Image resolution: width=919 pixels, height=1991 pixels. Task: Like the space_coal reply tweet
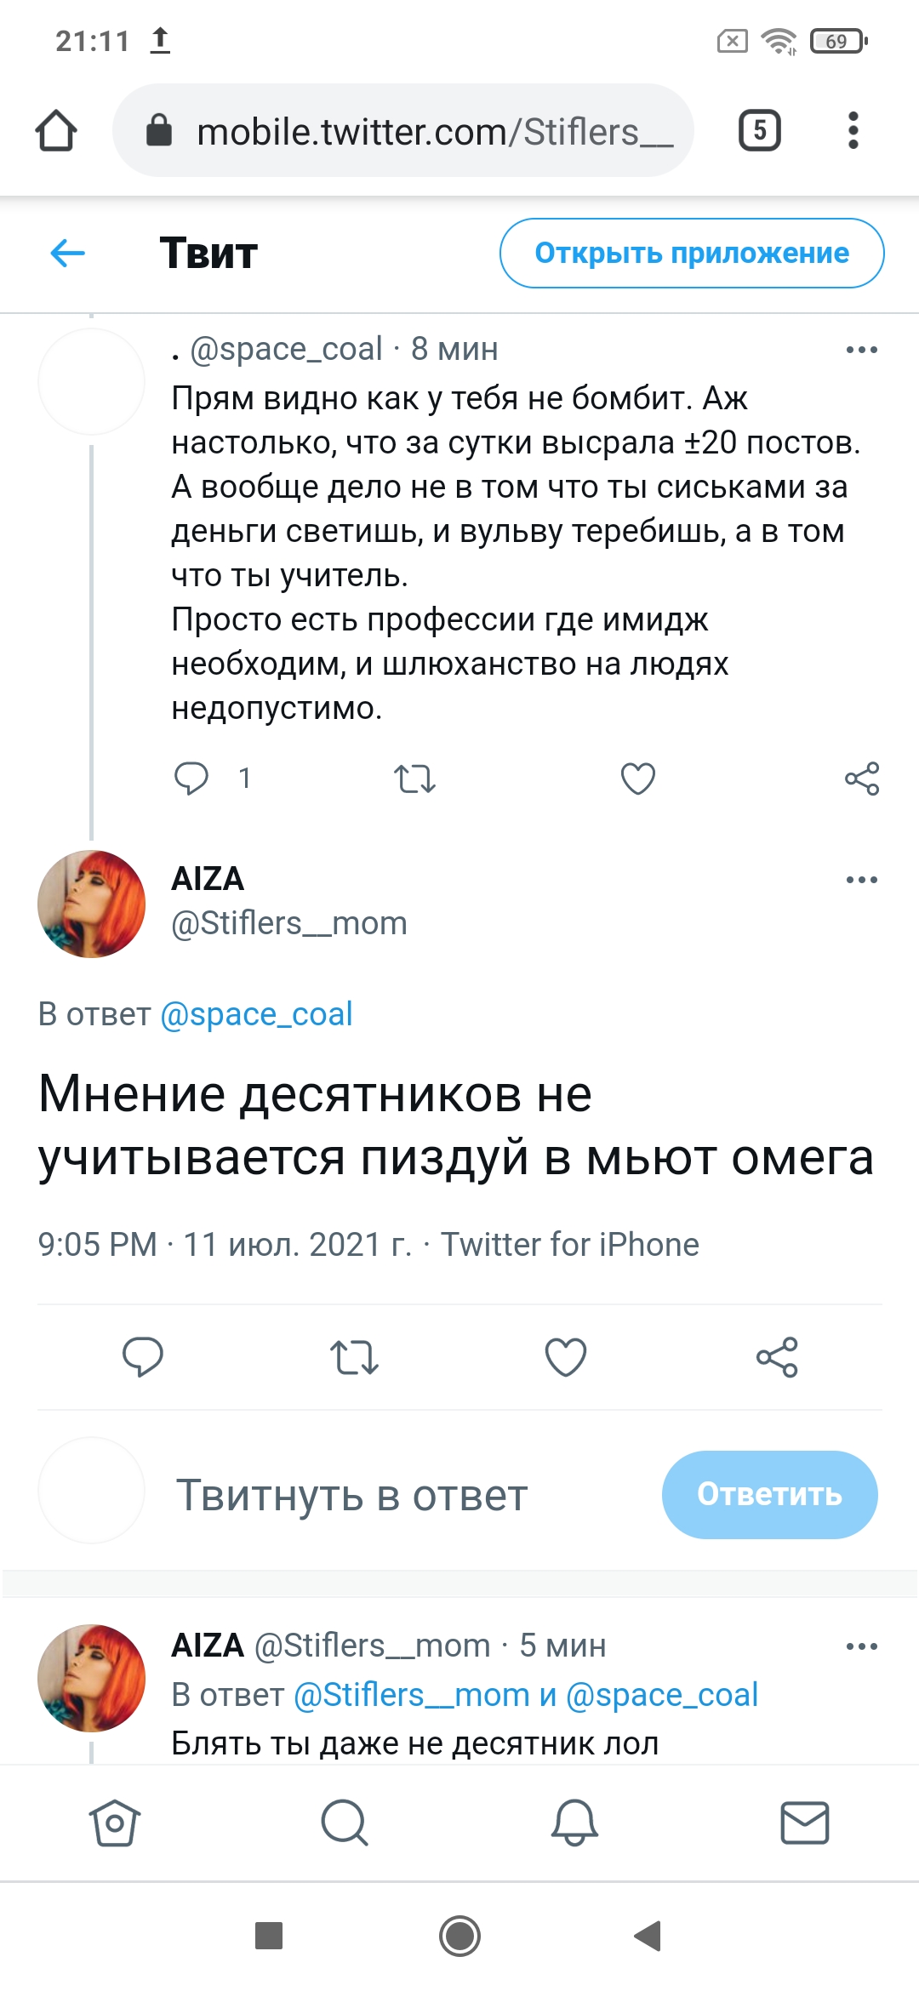tap(638, 779)
